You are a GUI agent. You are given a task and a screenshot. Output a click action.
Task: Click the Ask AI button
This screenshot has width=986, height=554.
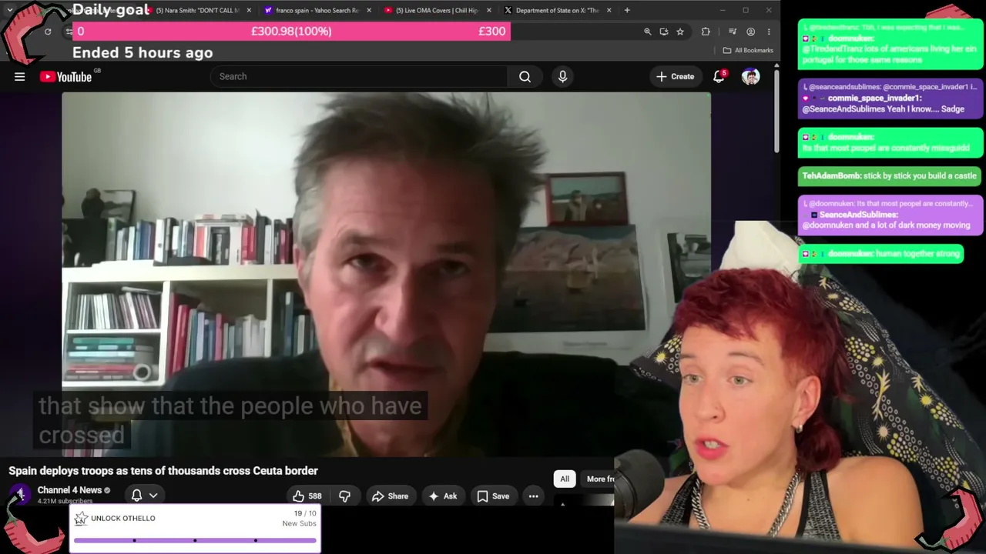click(443, 496)
